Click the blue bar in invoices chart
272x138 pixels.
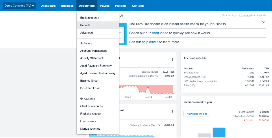[x=219, y=133]
